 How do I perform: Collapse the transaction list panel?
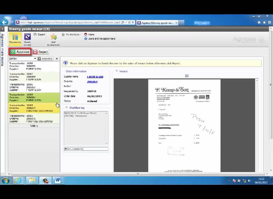(57, 59)
